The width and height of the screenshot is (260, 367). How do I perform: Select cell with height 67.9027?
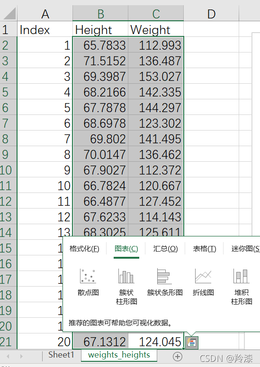tap(100, 170)
